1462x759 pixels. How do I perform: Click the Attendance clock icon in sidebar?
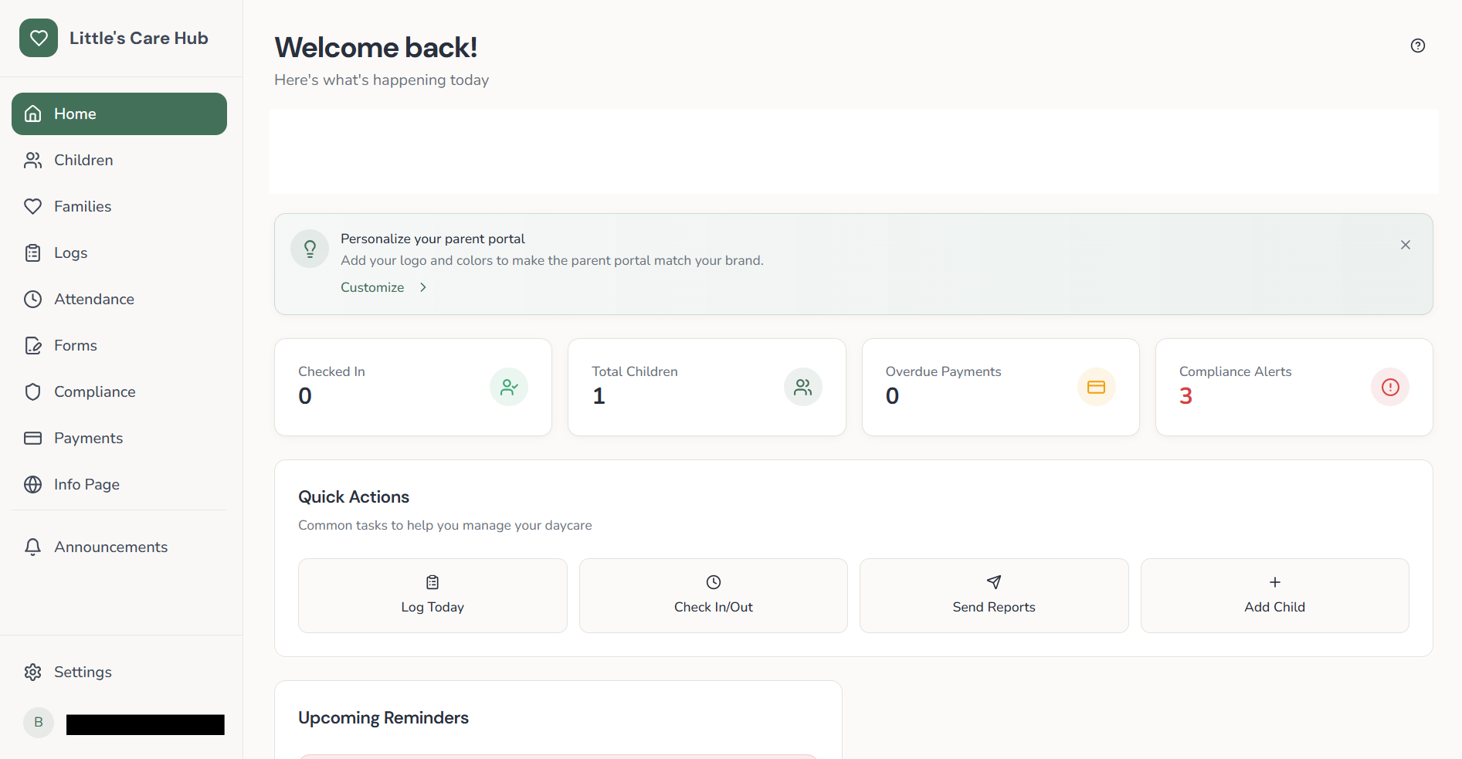pos(32,299)
